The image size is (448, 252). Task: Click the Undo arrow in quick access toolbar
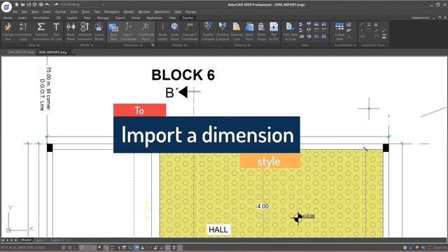(47, 5)
